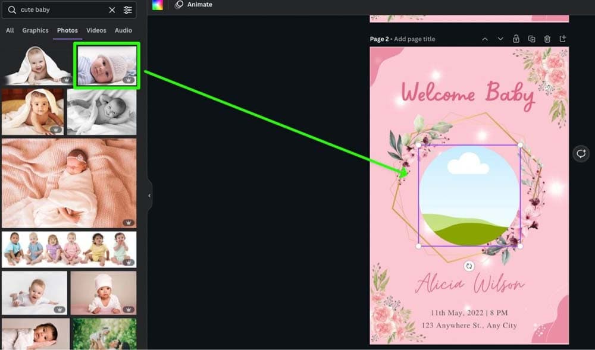
Task: Click the magnifying glass search icon
Action: click(12, 10)
